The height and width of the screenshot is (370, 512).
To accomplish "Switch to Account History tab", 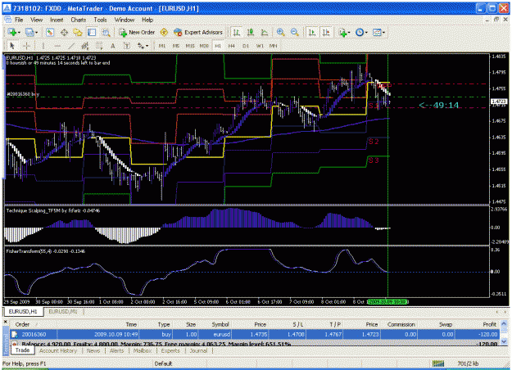I will (x=58, y=350).
